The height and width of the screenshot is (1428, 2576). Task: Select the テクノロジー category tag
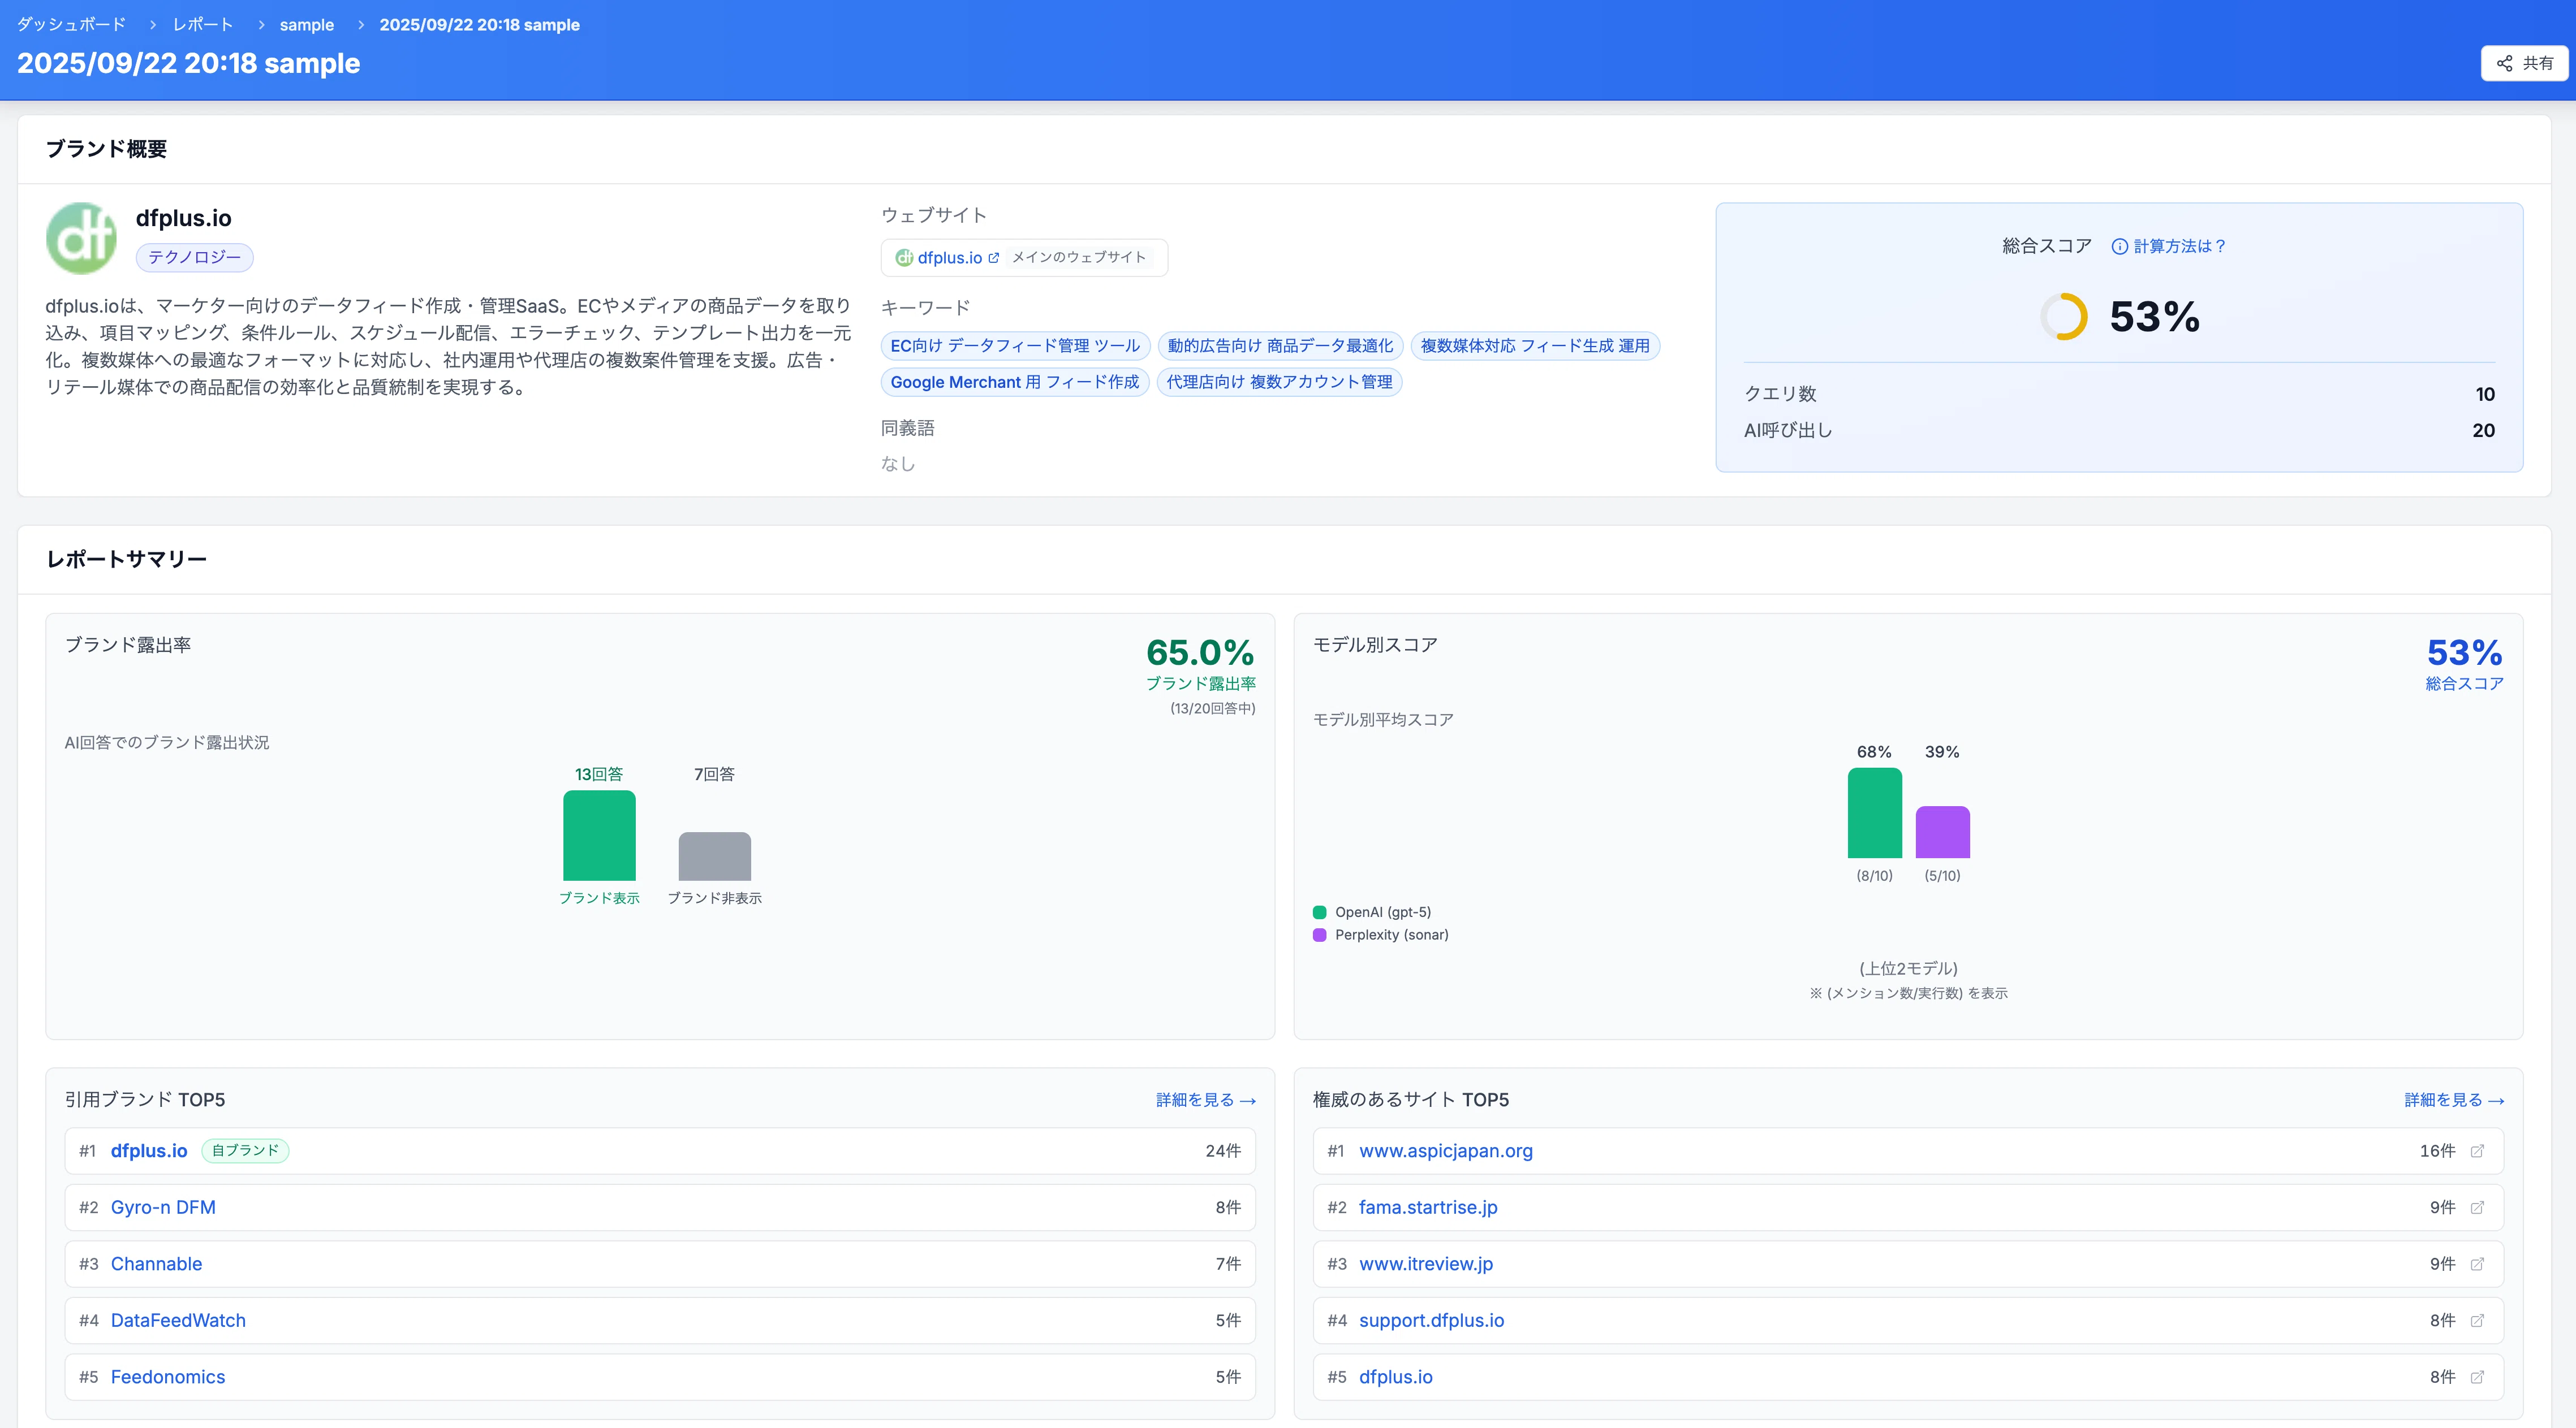[x=195, y=258]
